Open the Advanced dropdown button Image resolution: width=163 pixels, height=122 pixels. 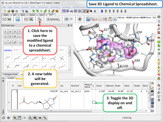pos(53,19)
